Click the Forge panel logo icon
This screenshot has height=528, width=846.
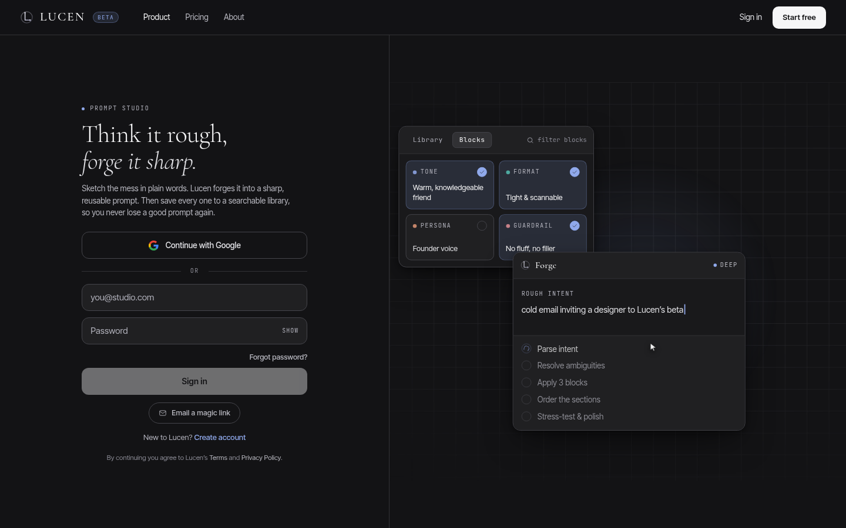click(x=526, y=265)
